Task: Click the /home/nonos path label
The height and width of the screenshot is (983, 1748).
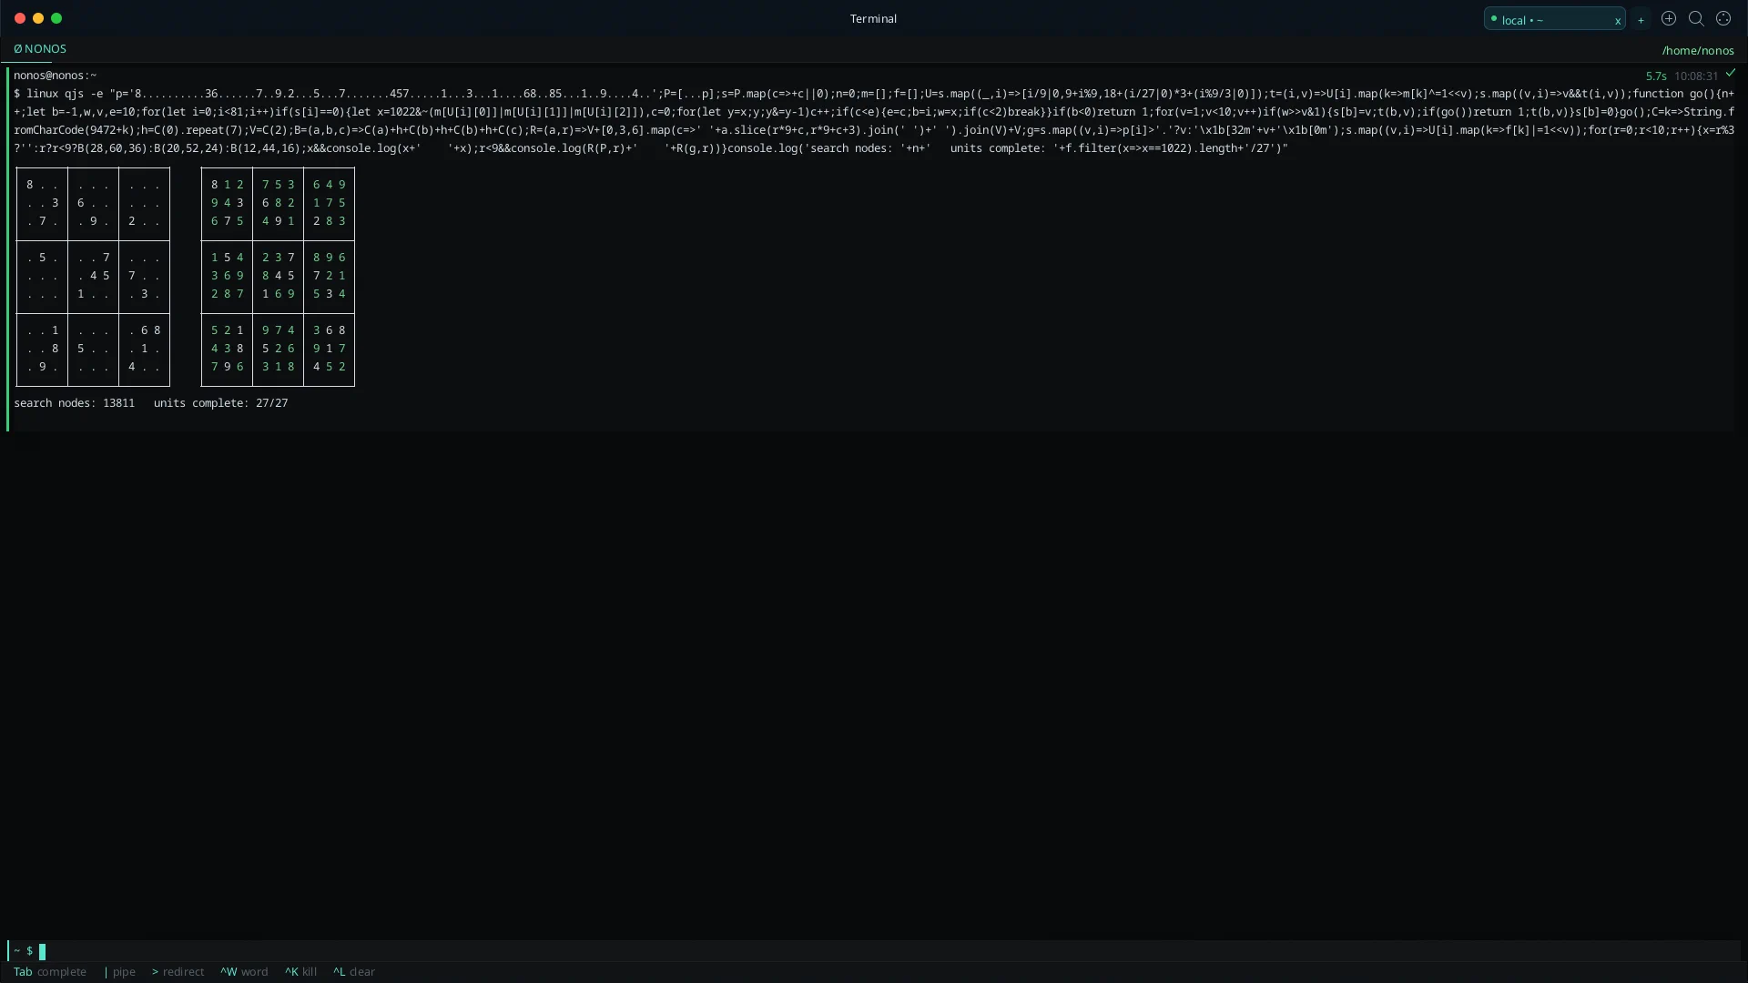Action: pyautogui.click(x=1697, y=51)
